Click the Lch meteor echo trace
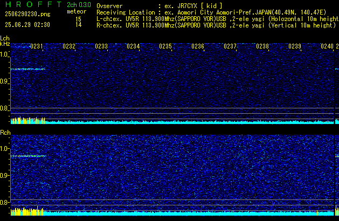This screenshot has width=339, height=221. pyautogui.click(x=28, y=69)
